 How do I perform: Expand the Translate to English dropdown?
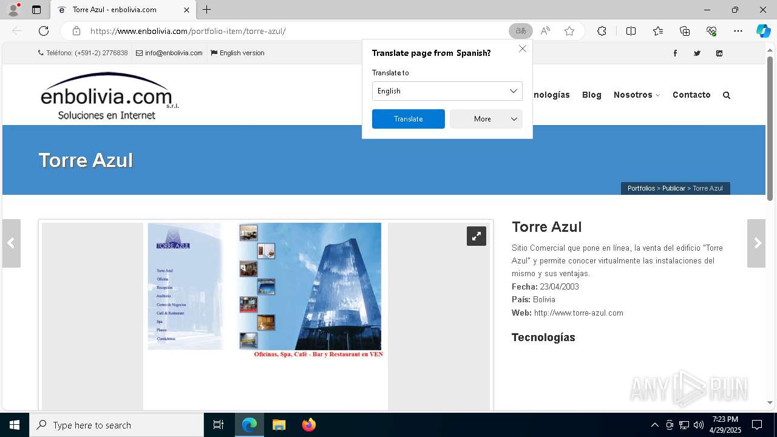coord(447,91)
